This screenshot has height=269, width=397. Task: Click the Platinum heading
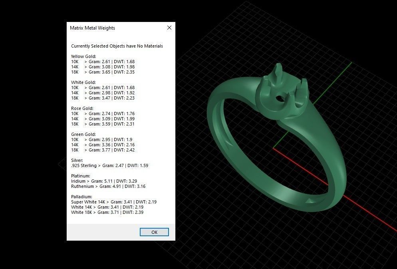coord(81,176)
